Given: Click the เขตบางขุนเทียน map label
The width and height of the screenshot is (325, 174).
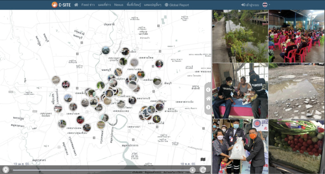Looking at the screenshot, I should (x=77, y=133).
